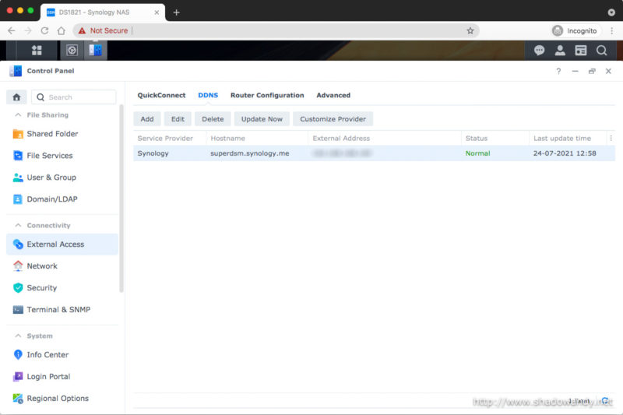623x415 pixels.
Task: Click the Add DDNS button
Action: pyautogui.click(x=147, y=119)
